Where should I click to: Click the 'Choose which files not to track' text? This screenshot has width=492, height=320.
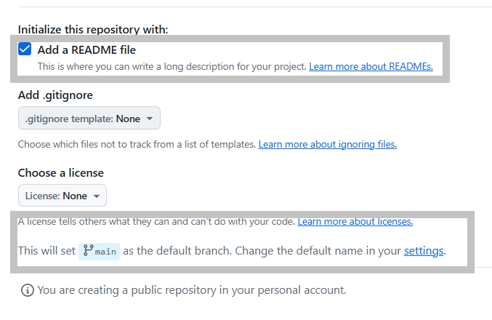pyautogui.click(x=137, y=145)
